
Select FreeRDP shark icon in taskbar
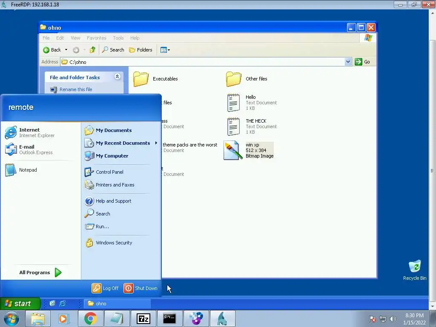222,318
